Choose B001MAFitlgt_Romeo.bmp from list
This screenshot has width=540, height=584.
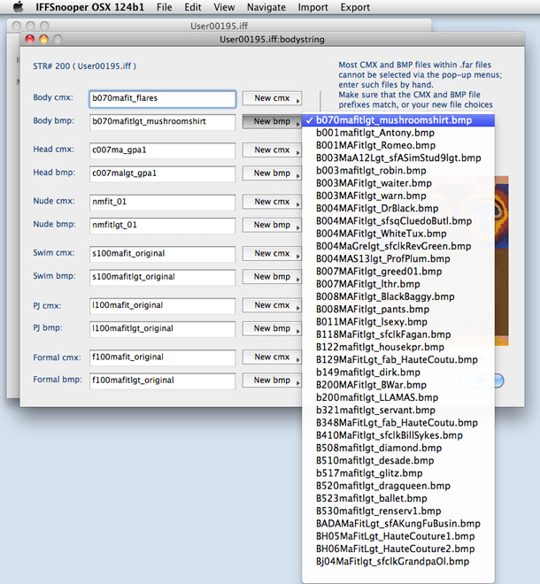point(398,146)
